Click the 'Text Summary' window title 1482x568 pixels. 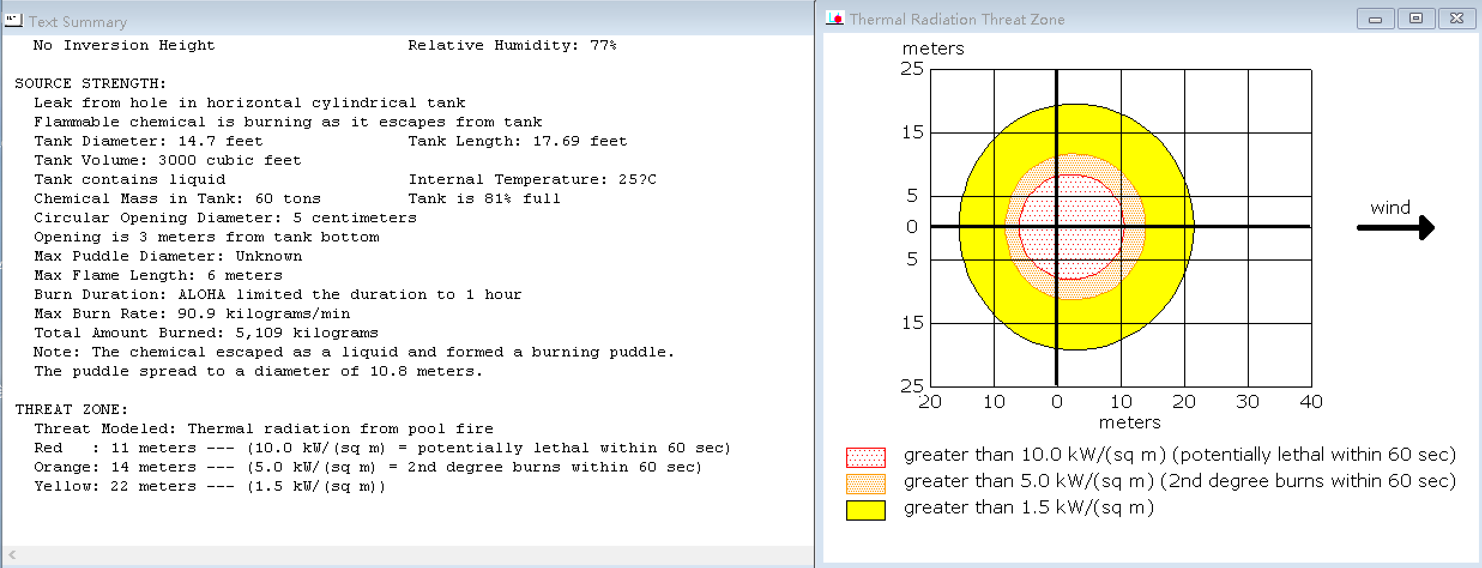click(x=78, y=22)
